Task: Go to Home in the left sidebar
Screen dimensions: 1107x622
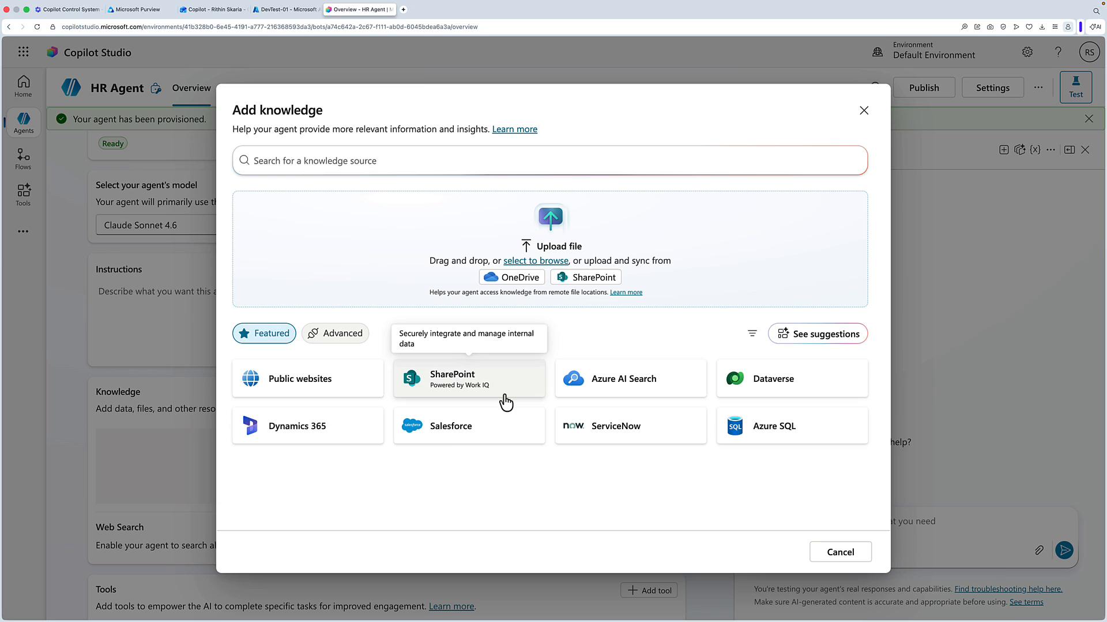Action: tap(23, 86)
